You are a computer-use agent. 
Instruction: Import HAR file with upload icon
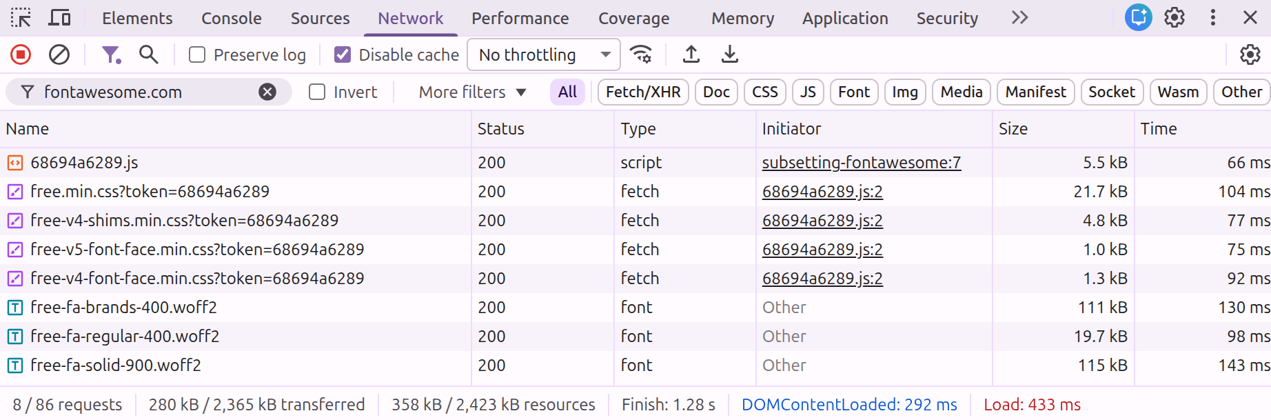pyautogui.click(x=691, y=54)
